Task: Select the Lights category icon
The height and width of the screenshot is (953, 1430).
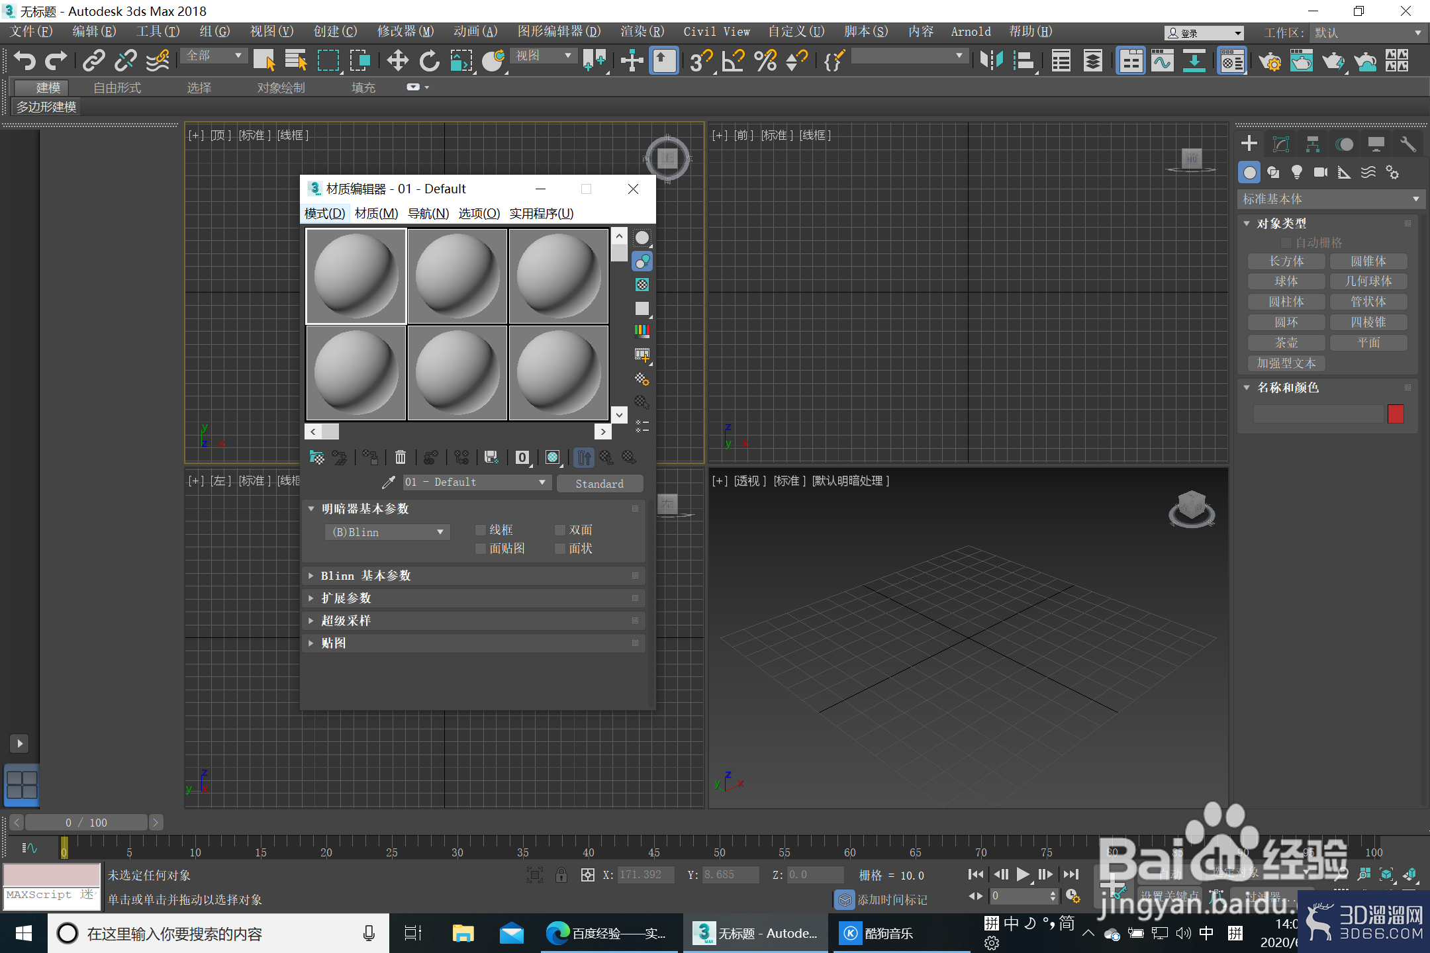Action: pyautogui.click(x=1297, y=173)
